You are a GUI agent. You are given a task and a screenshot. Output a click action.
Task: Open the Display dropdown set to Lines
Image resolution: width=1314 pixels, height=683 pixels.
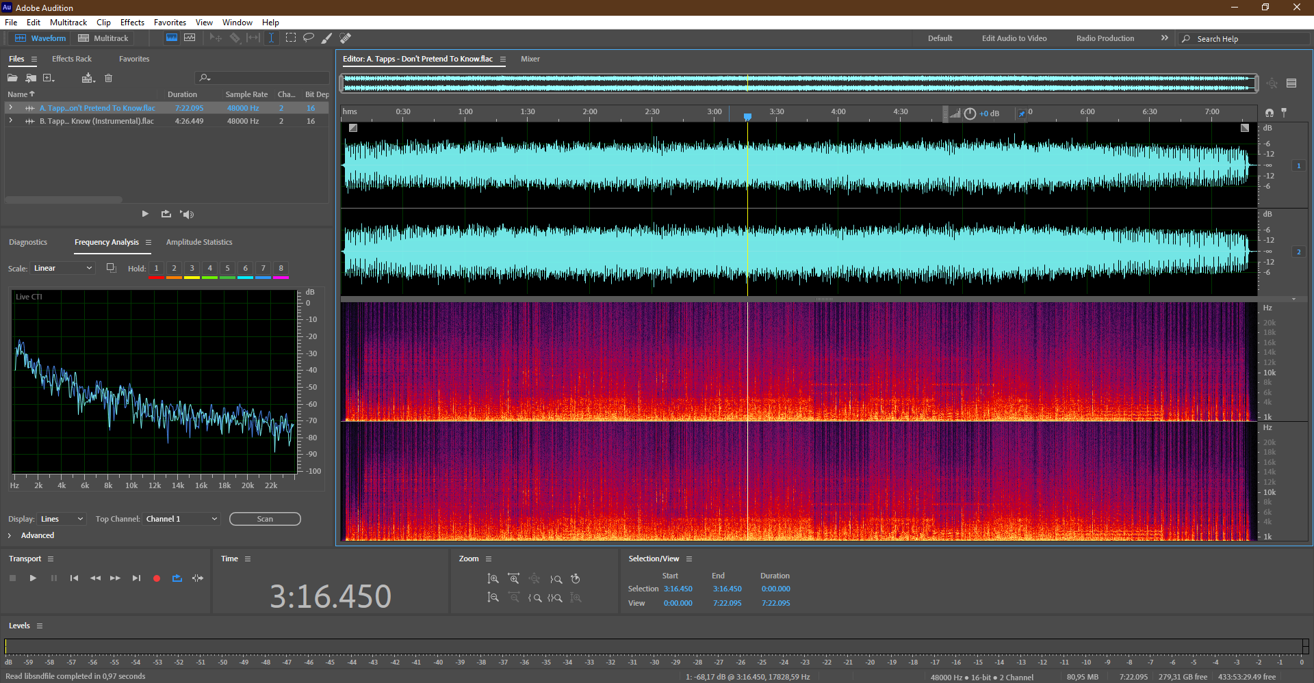coord(62,519)
